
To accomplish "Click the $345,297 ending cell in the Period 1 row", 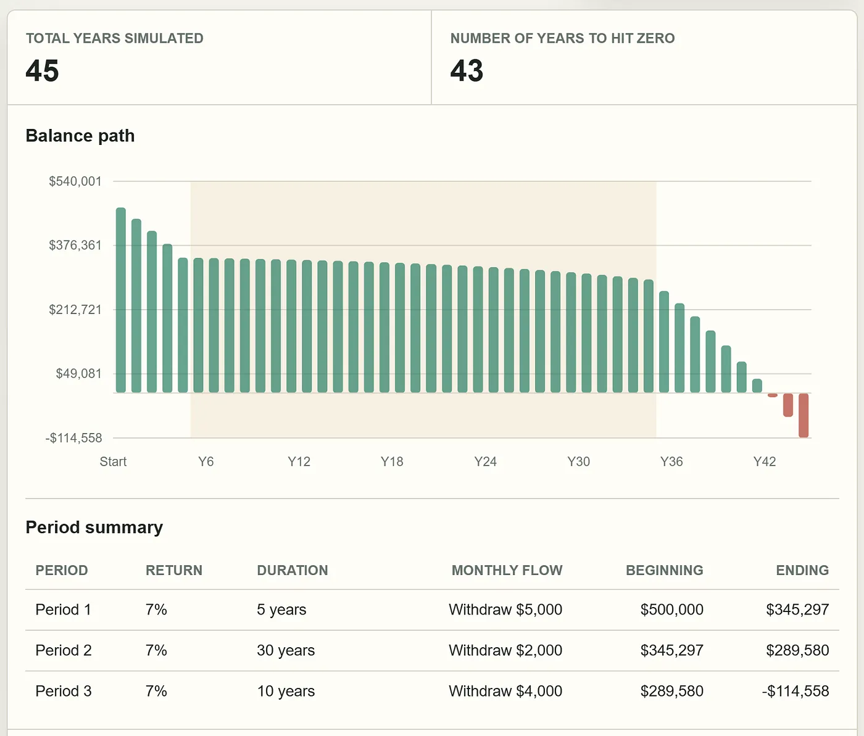I will coord(797,610).
